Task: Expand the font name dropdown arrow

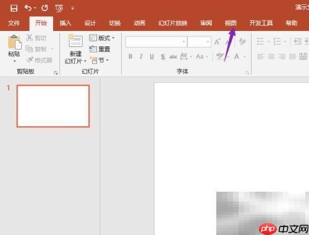Action: 184,42
